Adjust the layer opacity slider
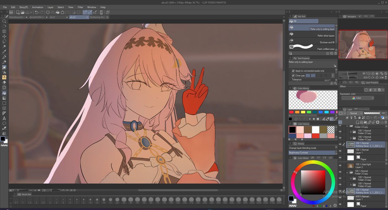388x210 pixels. tap(372, 113)
